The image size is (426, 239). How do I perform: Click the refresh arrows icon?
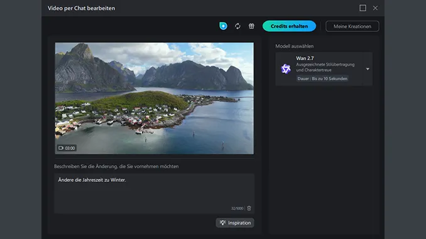[238, 26]
